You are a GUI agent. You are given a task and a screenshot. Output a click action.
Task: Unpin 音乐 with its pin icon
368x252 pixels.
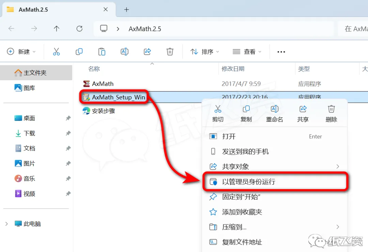pos(68,179)
